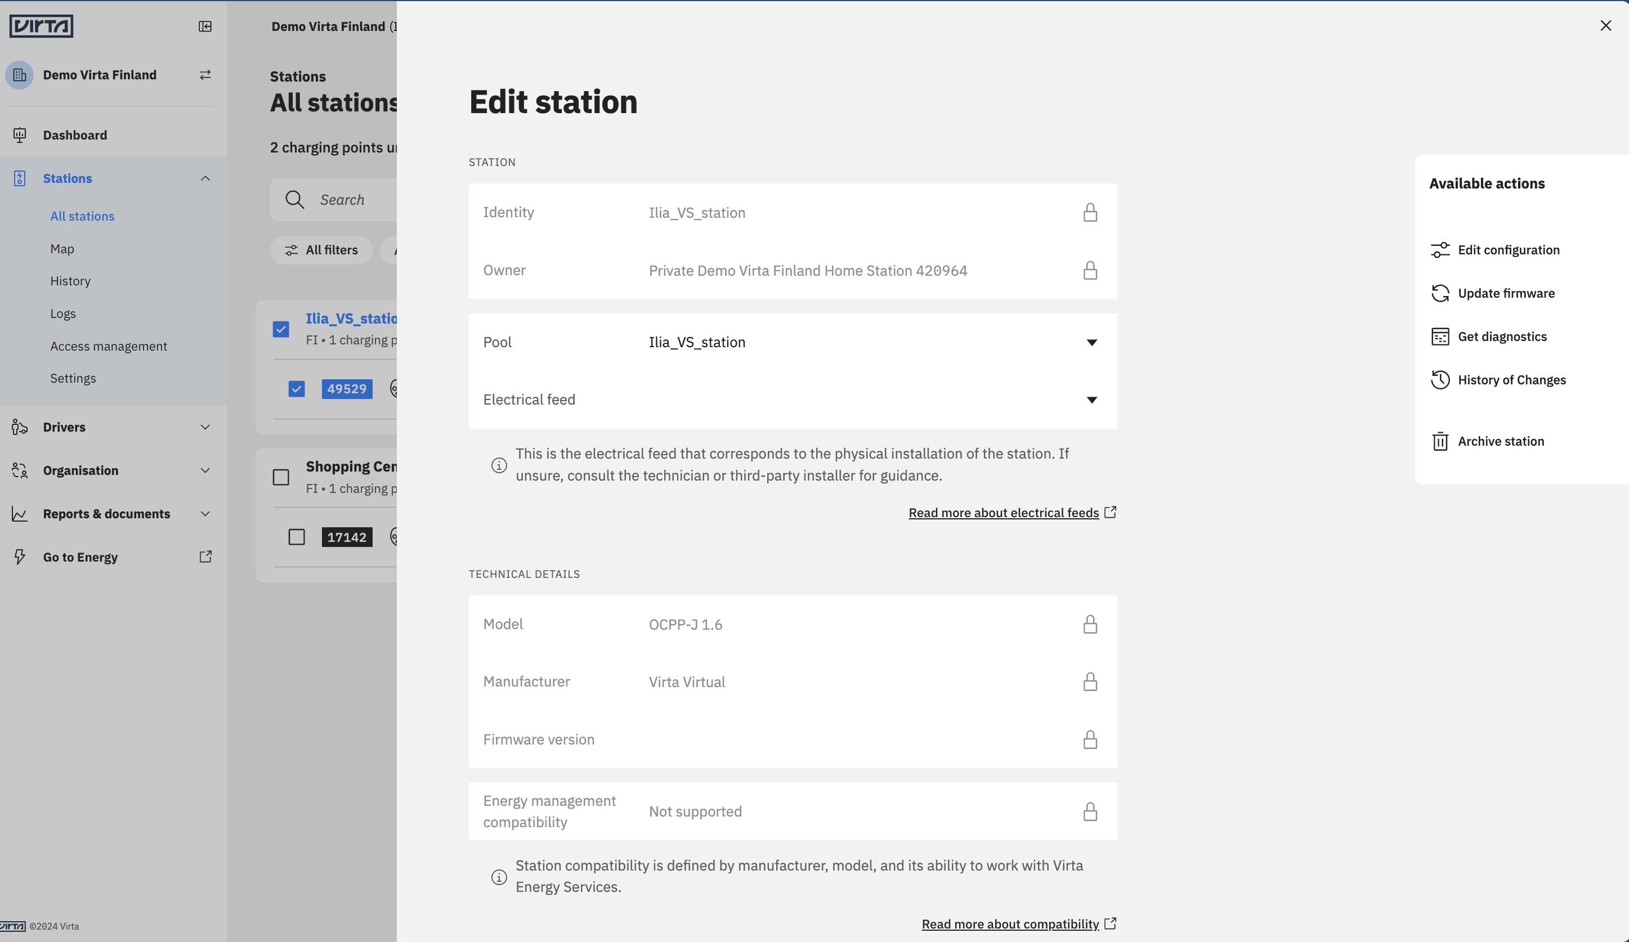Click the search magnifier icon
Viewport: 1629px width, 942px height.
click(x=295, y=200)
